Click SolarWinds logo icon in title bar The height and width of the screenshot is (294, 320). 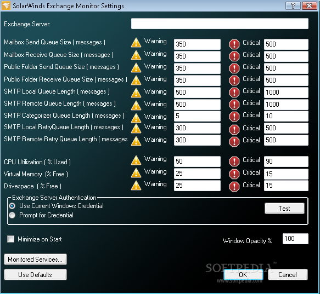click(x=6, y=5)
